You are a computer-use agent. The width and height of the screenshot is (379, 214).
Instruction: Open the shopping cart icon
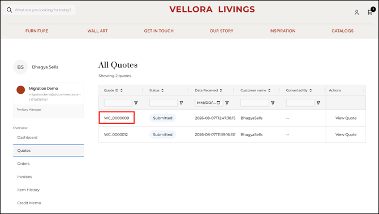(370, 12)
